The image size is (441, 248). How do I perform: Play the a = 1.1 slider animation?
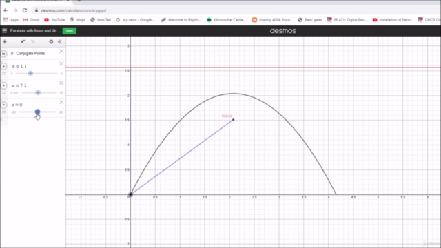click(3, 66)
